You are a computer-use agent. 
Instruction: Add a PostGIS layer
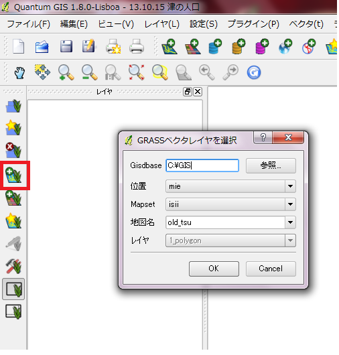[215, 47]
